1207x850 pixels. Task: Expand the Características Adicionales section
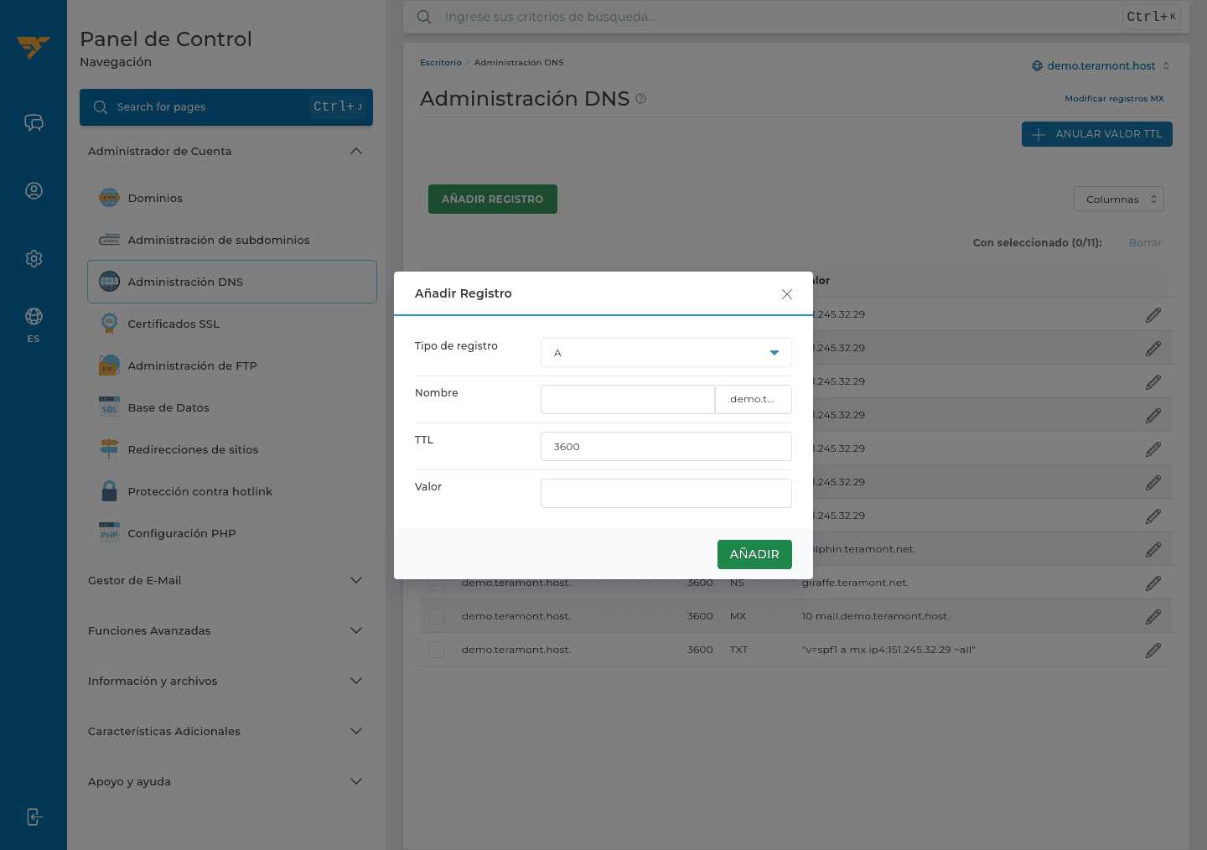[226, 732]
